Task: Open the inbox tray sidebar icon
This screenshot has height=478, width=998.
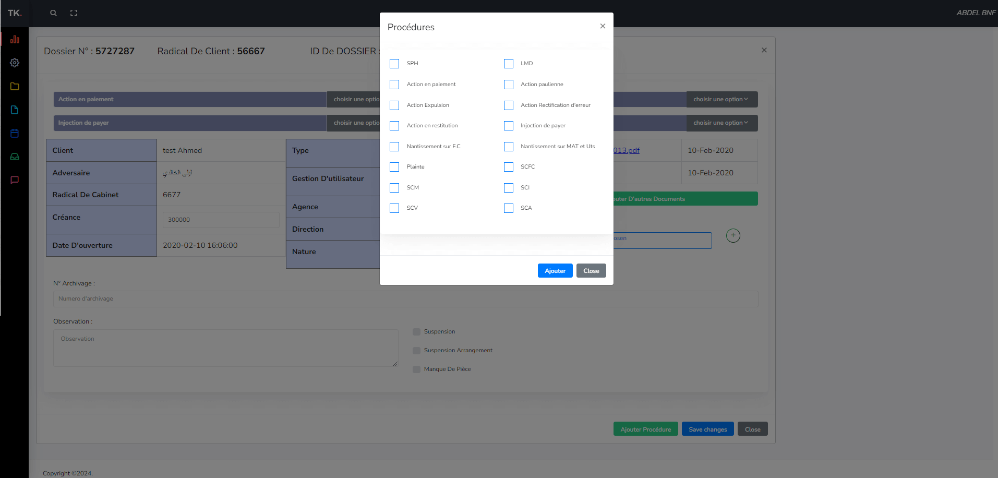Action: pos(15,157)
